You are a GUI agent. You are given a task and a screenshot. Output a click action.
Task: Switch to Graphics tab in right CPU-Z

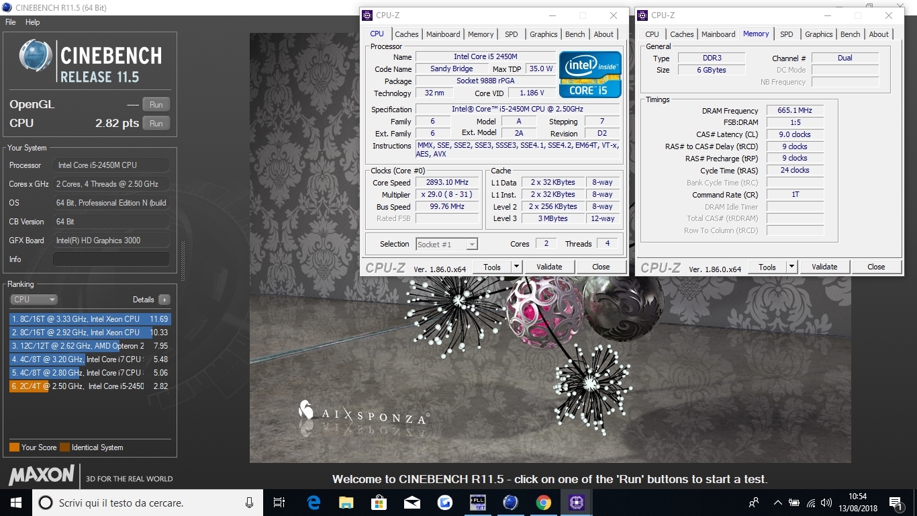pyautogui.click(x=819, y=34)
